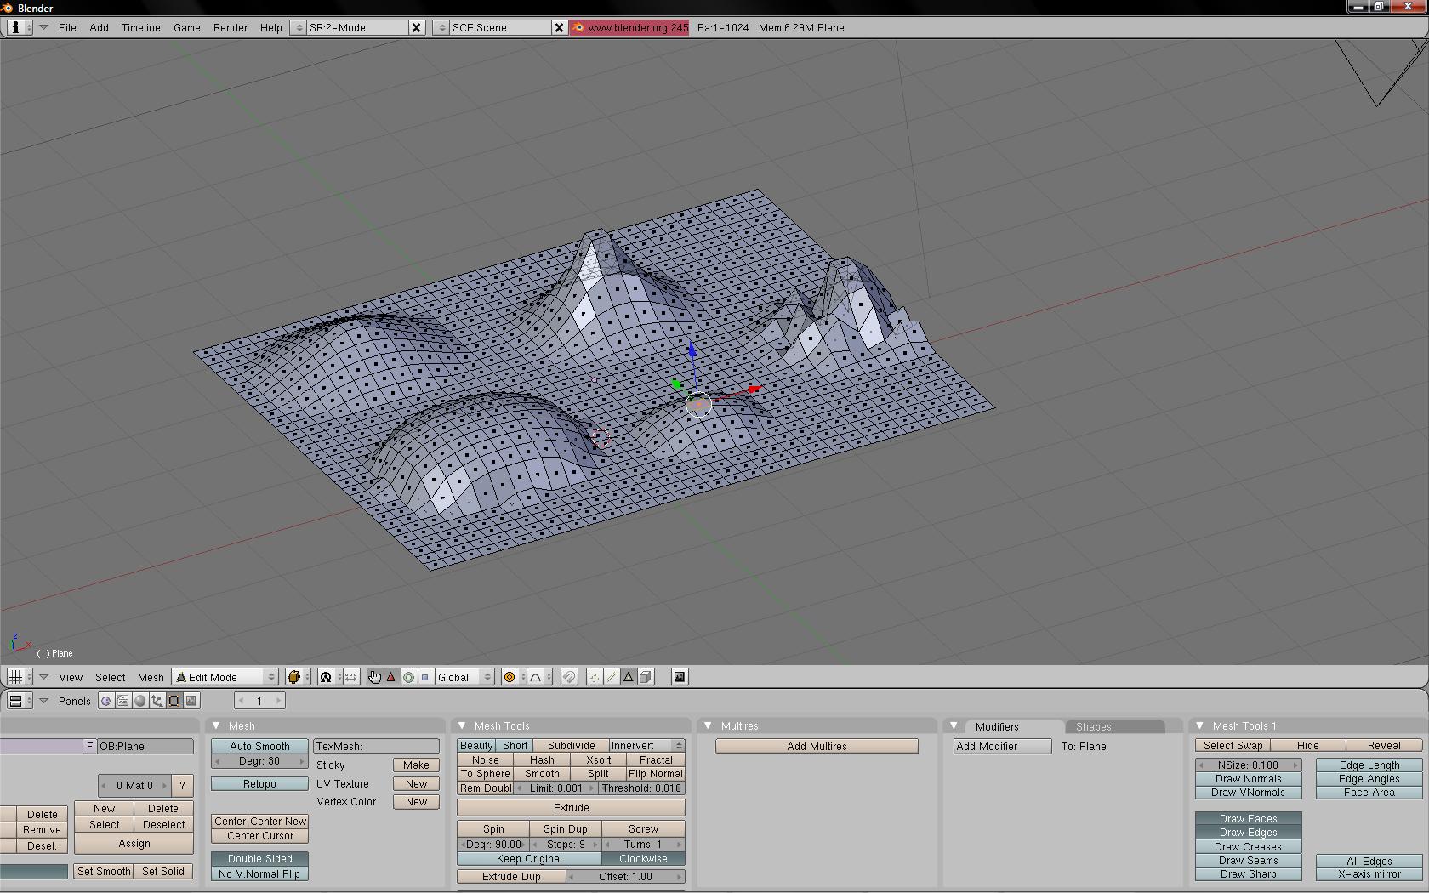Collapse the Mesh Tools panel

(x=462, y=725)
